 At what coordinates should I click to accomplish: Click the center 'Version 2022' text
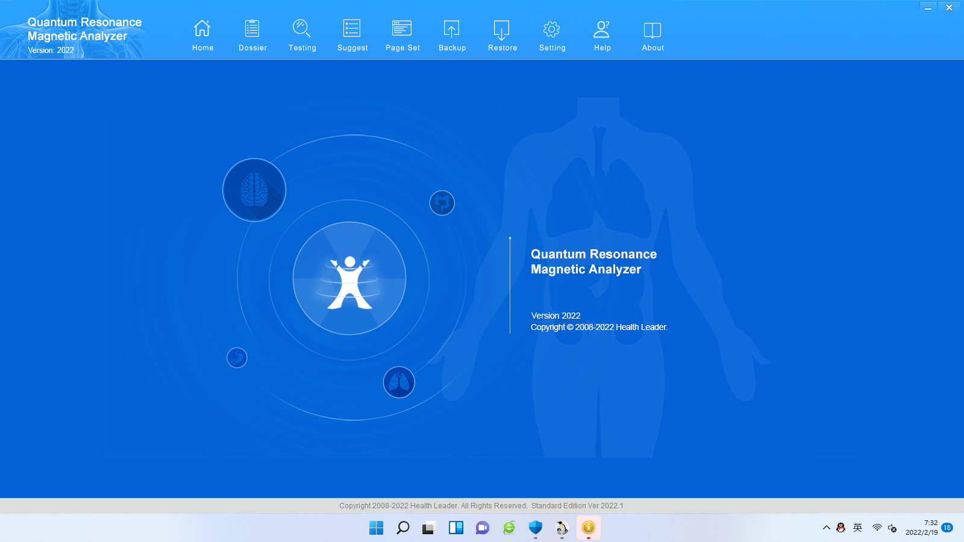click(556, 316)
